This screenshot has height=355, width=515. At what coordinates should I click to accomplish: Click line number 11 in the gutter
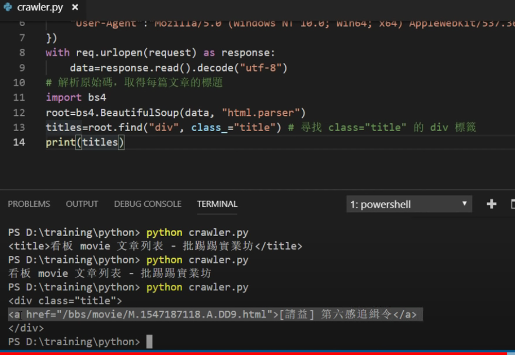pos(19,97)
